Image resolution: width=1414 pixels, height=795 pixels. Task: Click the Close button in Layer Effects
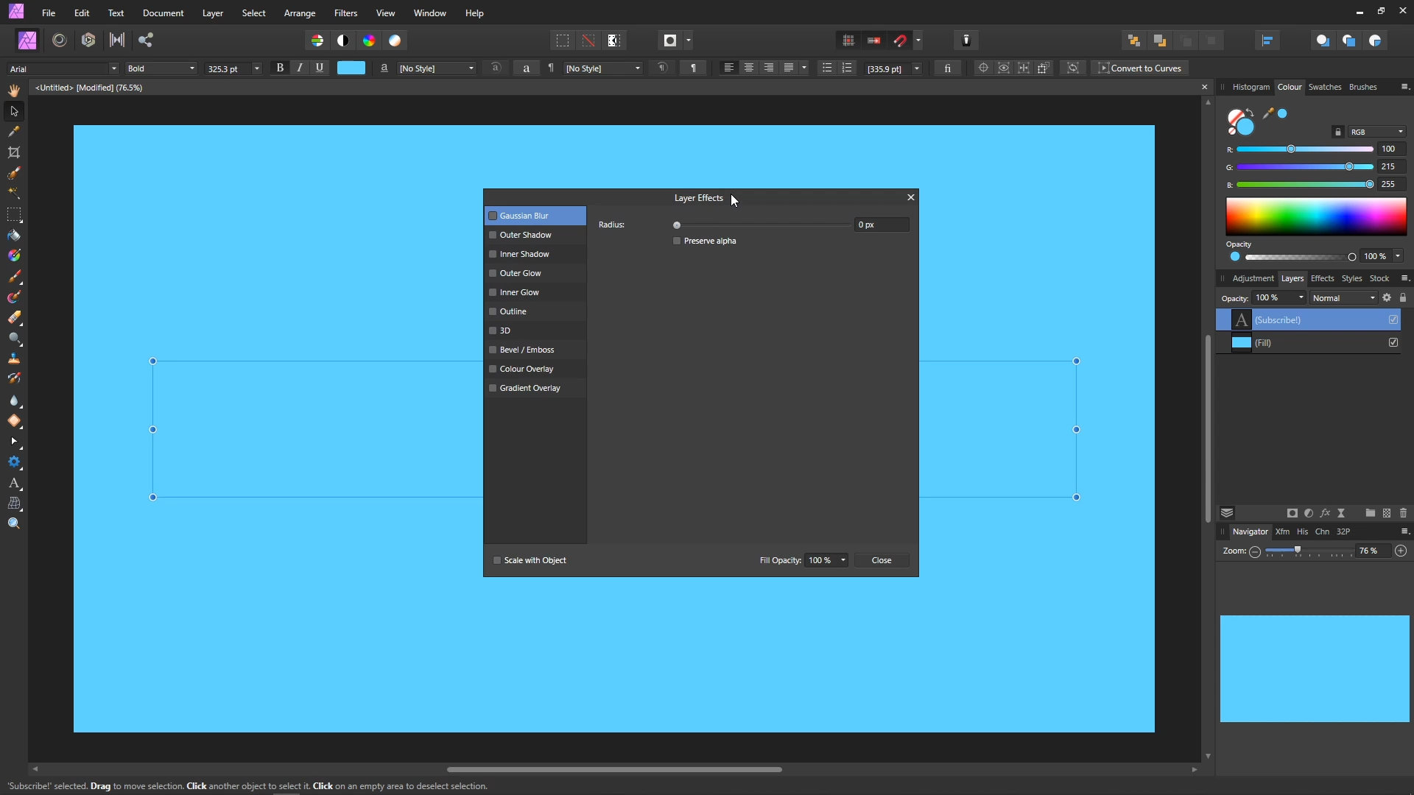click(x=881, y=560)
